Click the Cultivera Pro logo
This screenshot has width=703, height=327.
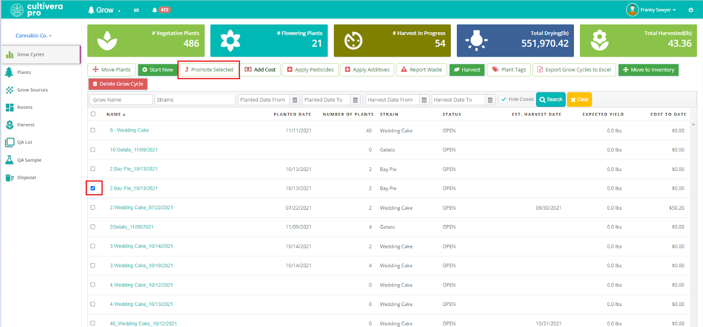pyautogui.click(x=37, y=10)
